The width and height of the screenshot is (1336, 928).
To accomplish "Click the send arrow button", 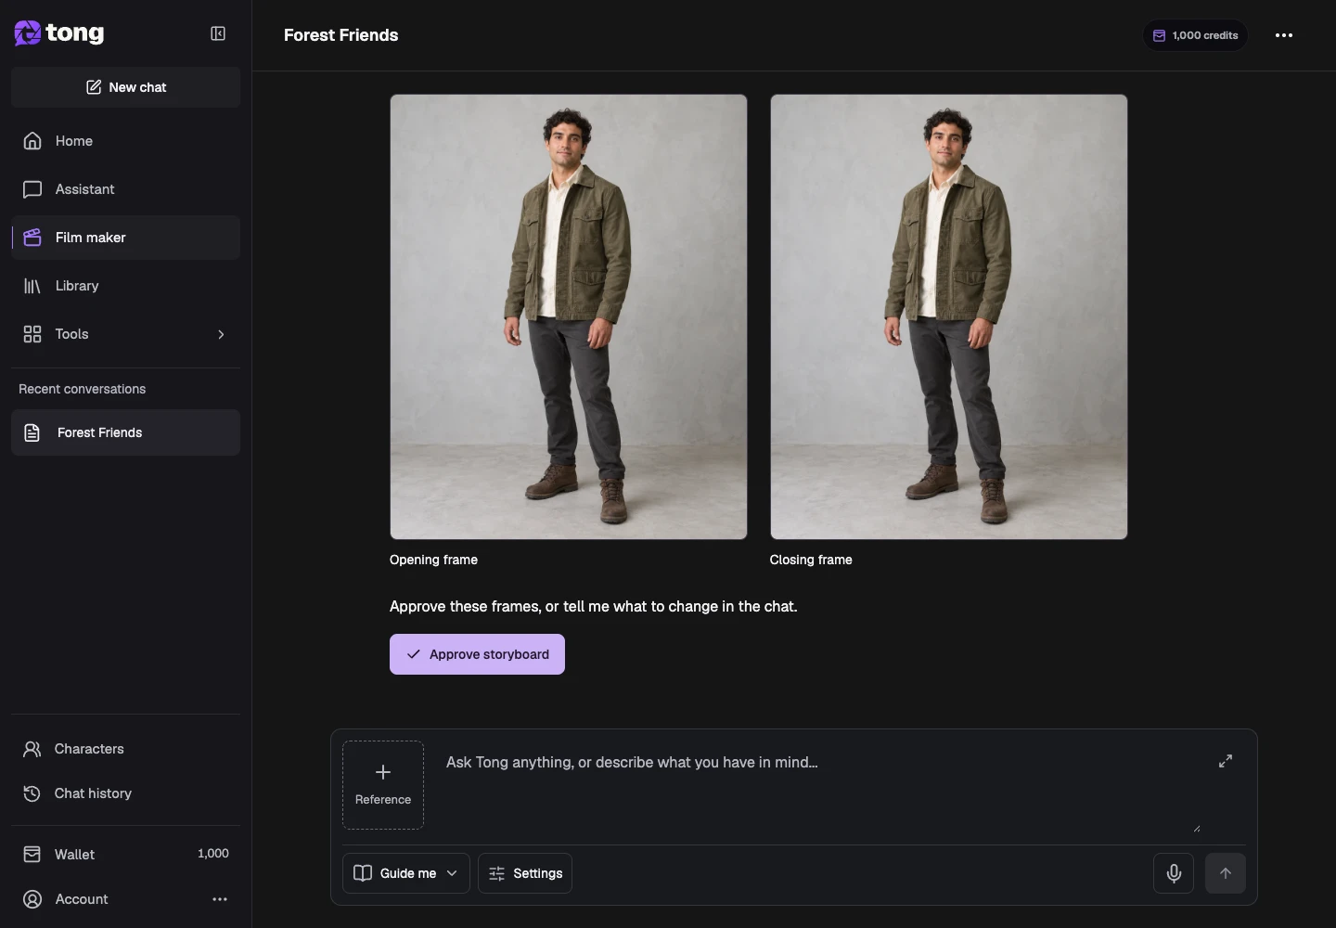I will [x=1226, y=873].
